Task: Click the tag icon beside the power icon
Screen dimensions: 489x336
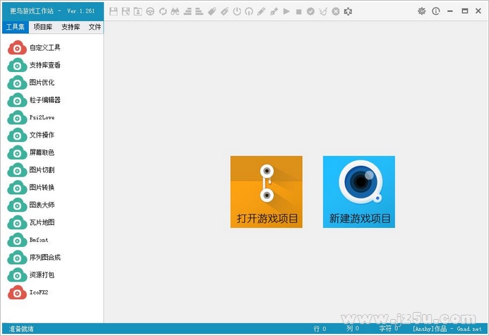Action: coord(224,11)
